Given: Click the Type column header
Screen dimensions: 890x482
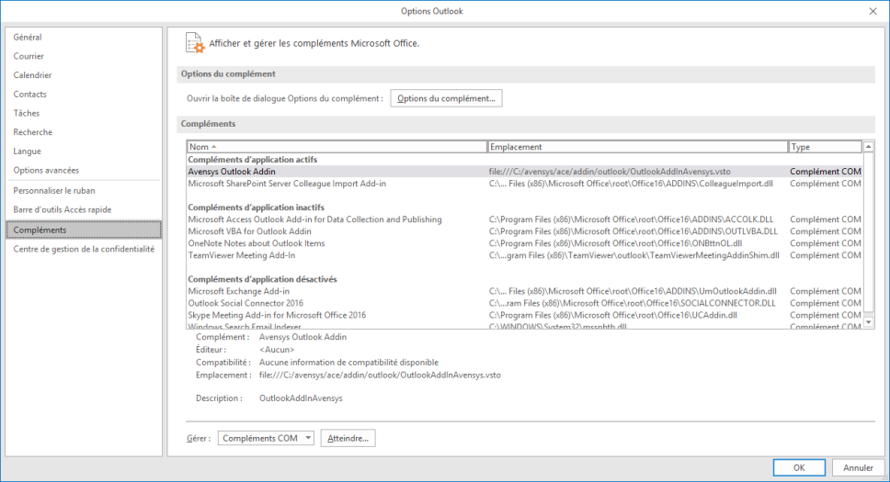Looking at the screenshot, I should (824, 147).
